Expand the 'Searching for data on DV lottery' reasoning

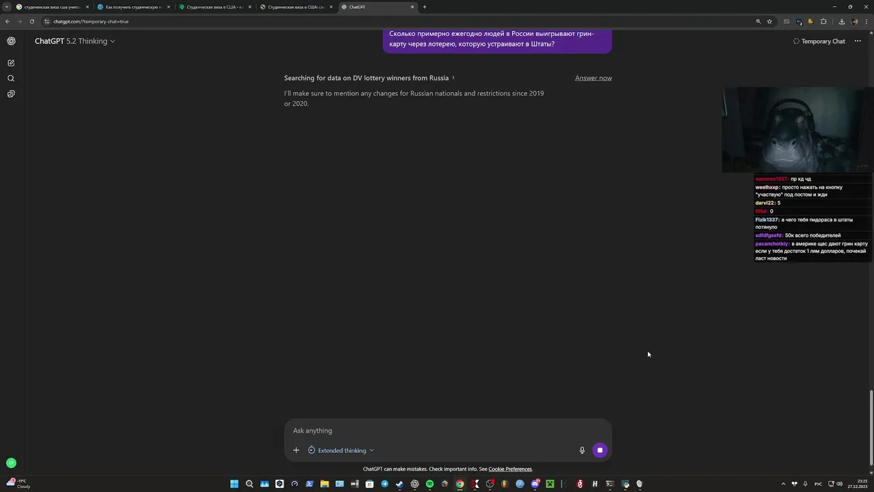click(x=369, y=78)
